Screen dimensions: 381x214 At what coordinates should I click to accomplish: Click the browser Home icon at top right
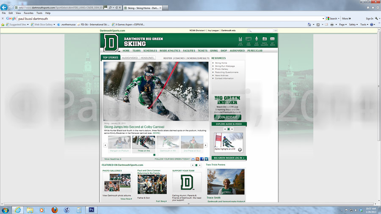pos(368,8)
